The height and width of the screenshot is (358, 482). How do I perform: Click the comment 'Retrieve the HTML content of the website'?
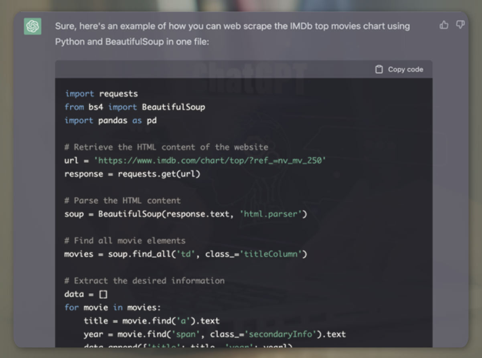coord(166,147)
